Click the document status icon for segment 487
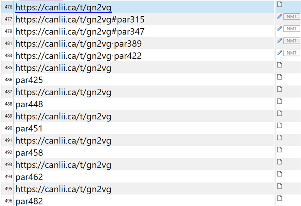The height and width of the screenshot is (206, 301). 280,89
